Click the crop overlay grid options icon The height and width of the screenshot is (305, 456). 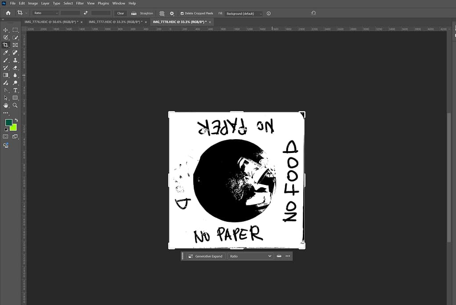(162, 13)
